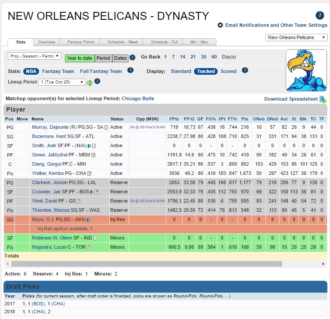The height and width of the screenshot is (319, 330).
Task: Open the note icon for JaMychal Green
Action: (93, 155)
